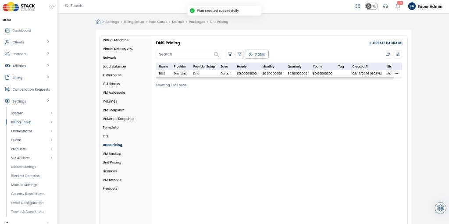Click Cancellation Requests icon

(x=7, y=89)
